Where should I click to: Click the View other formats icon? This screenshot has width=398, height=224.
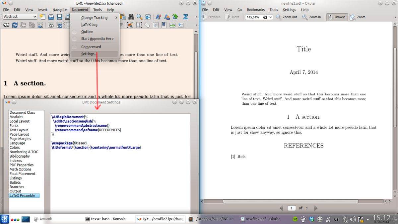tap(51, 25)
